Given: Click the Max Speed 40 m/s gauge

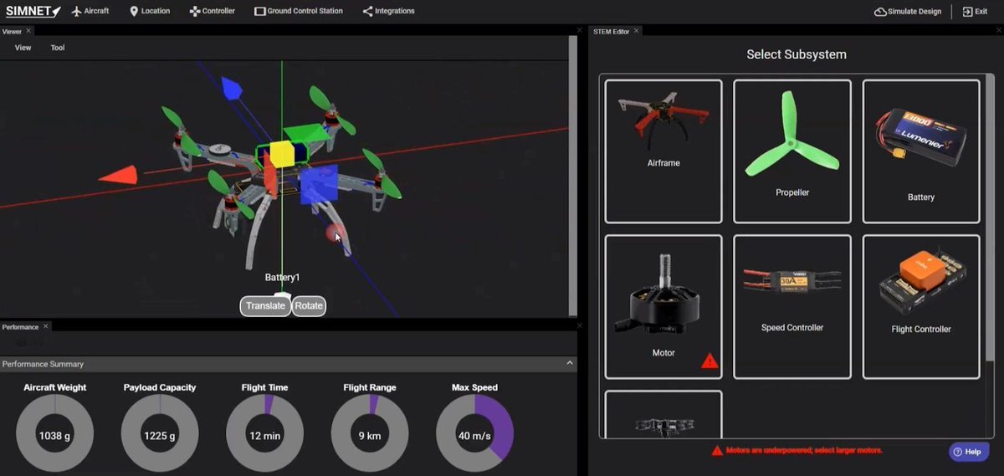Looking at the screenshot, I should tap(474, 434).
